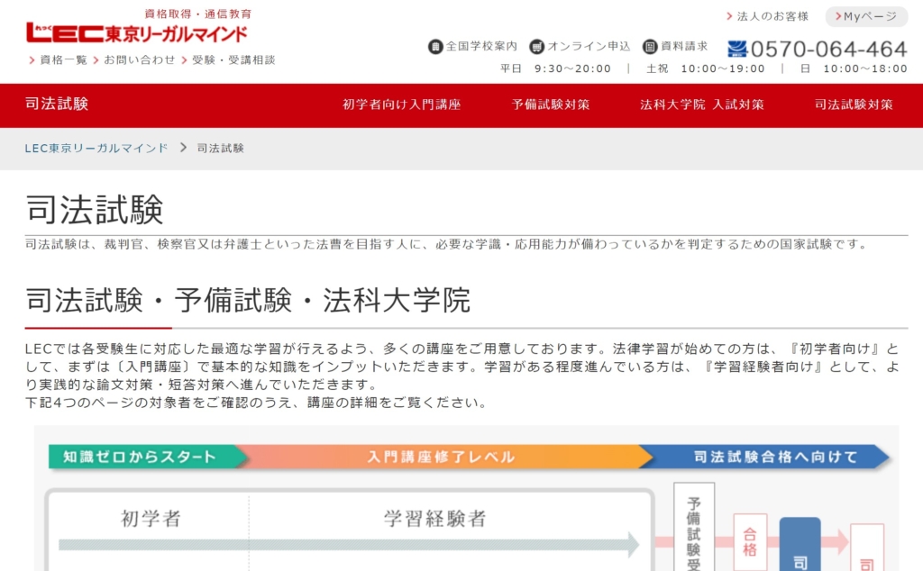Click the phone number 0570-064-464
The width and height of the screenshot is (923, 571).
[829, 49]
